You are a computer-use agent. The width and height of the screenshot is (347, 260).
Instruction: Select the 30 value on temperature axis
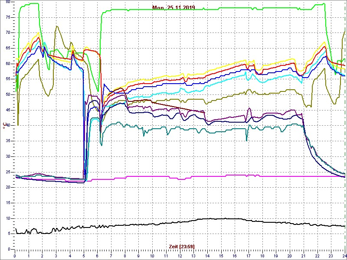(x=8, y=156)
